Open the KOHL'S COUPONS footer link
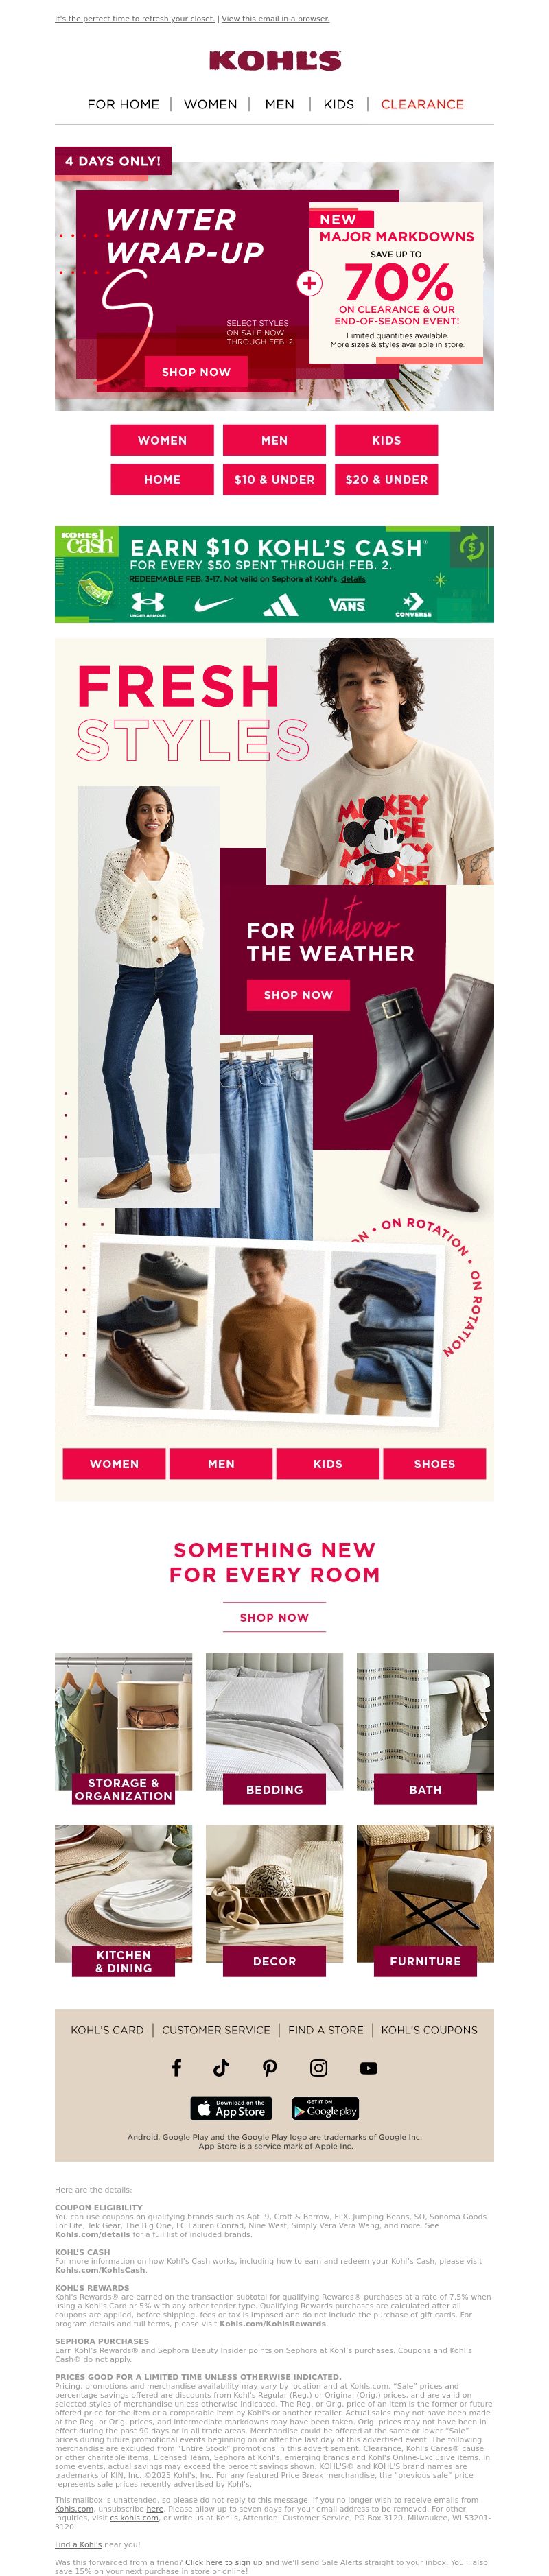The height and width of the screenshot is (2576, 549). coord(429,2030)
